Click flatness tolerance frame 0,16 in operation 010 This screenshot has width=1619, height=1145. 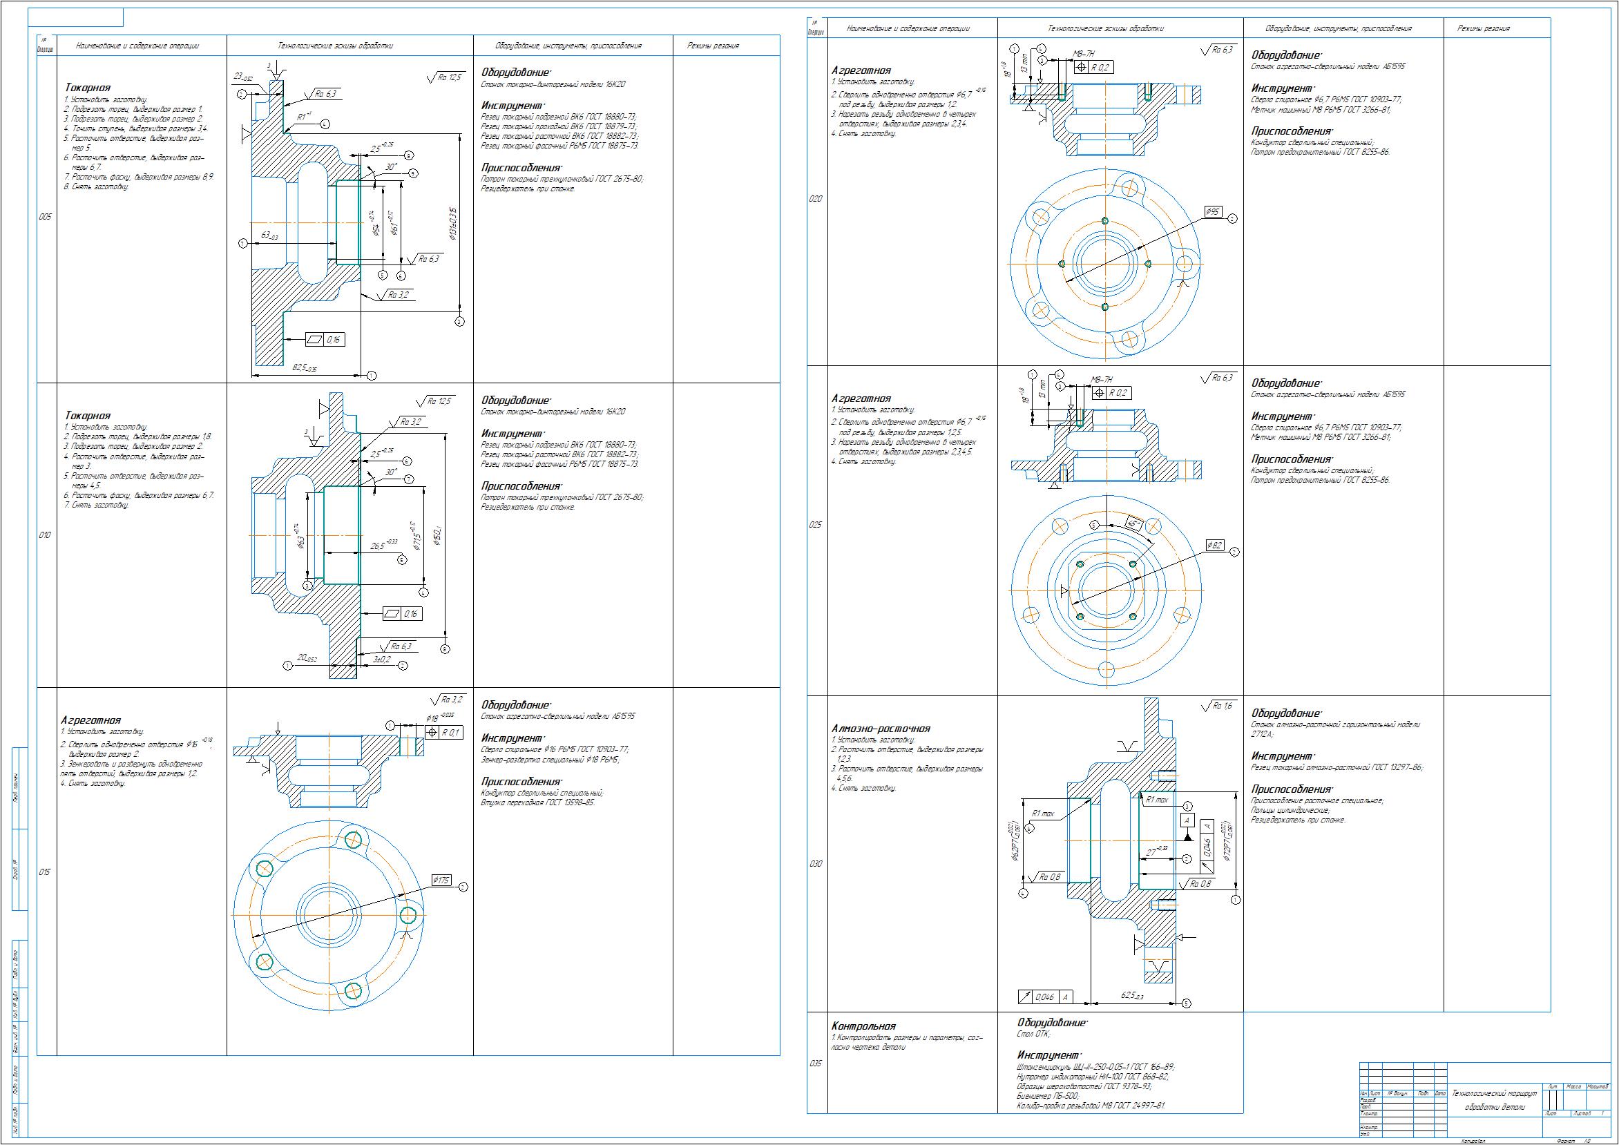(x=403, y=613)
